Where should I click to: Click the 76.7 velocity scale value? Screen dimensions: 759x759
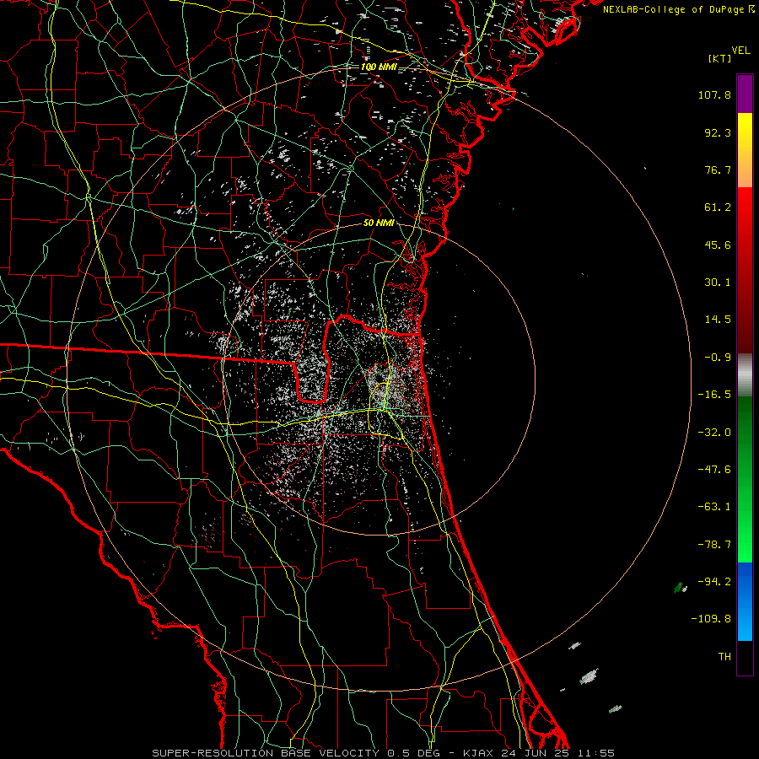(718, 170)
